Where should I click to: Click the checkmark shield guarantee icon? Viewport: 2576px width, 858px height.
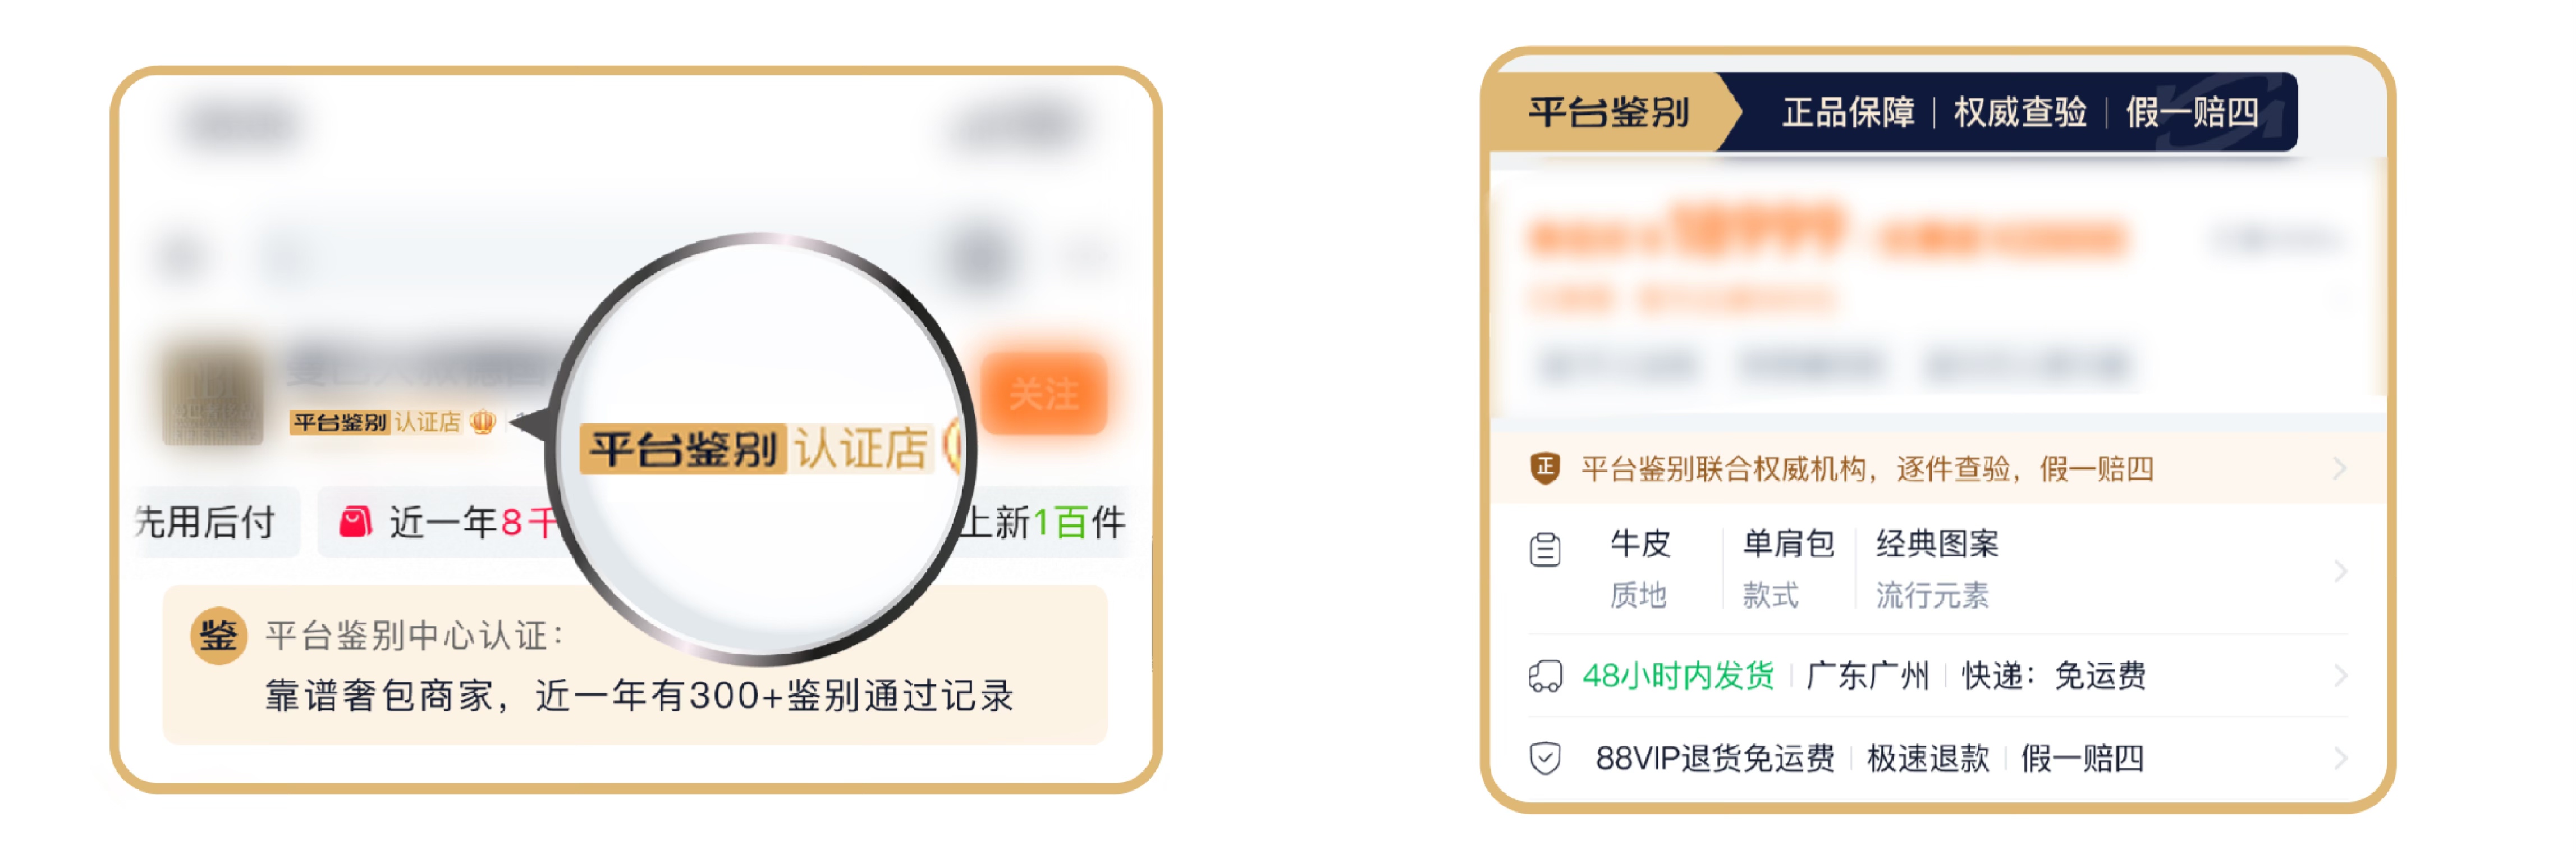pyautogui.click(x=1544, y=758)
